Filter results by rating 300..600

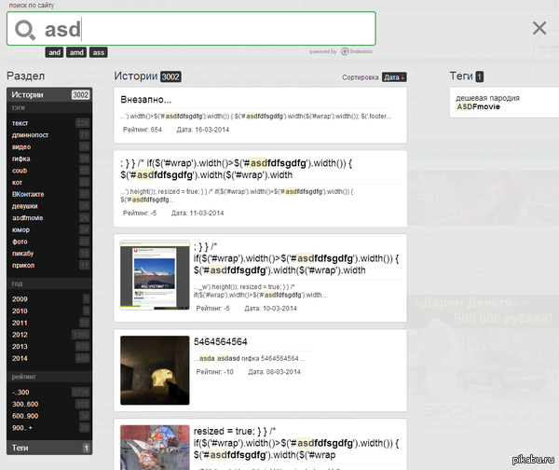coord(26,403)
